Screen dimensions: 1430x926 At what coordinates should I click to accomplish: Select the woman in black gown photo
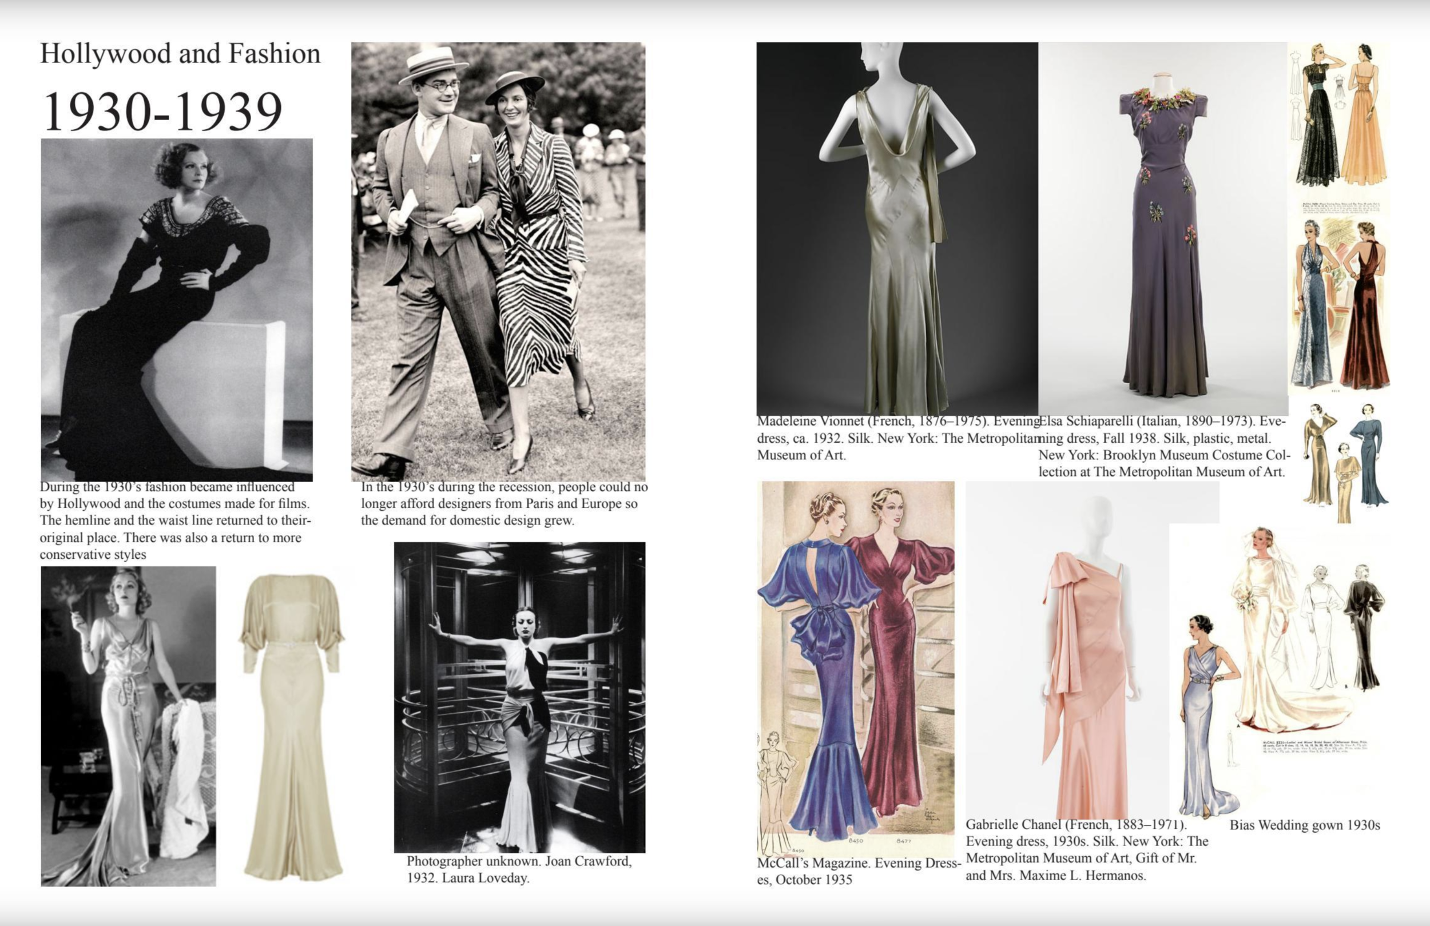(177, 309)
